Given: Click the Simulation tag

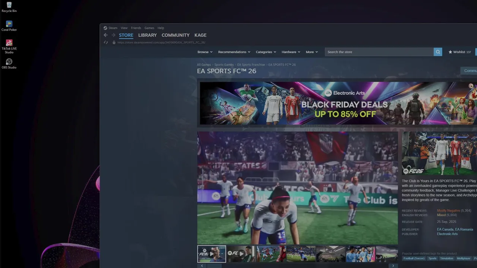Looking at the screenshot, I should tap(446, 258).
